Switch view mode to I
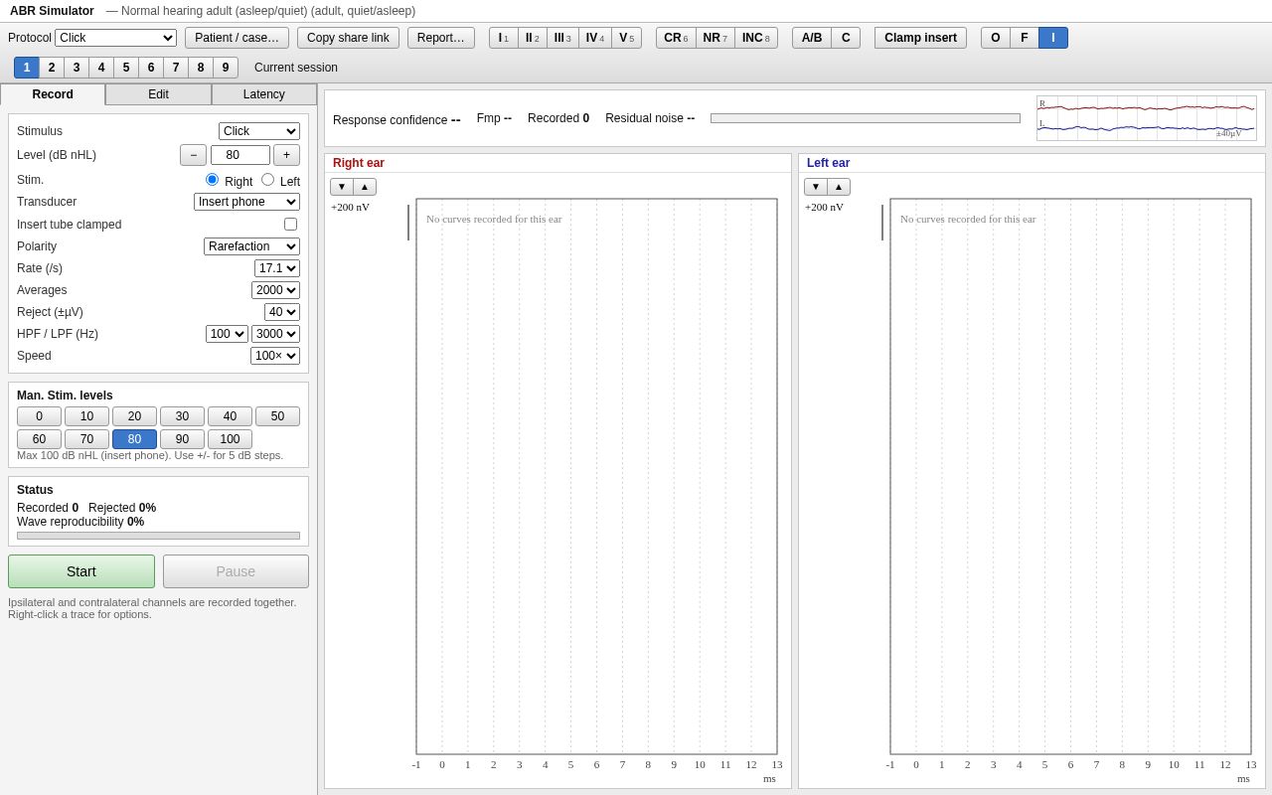 1053,38
